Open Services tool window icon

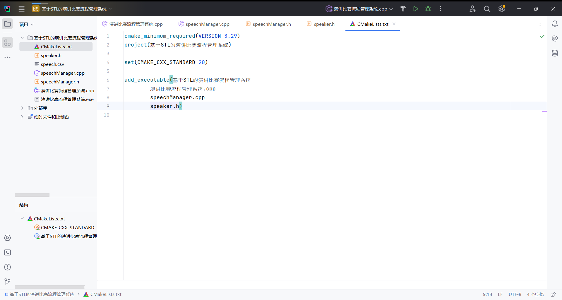click(x=8, y=238)
